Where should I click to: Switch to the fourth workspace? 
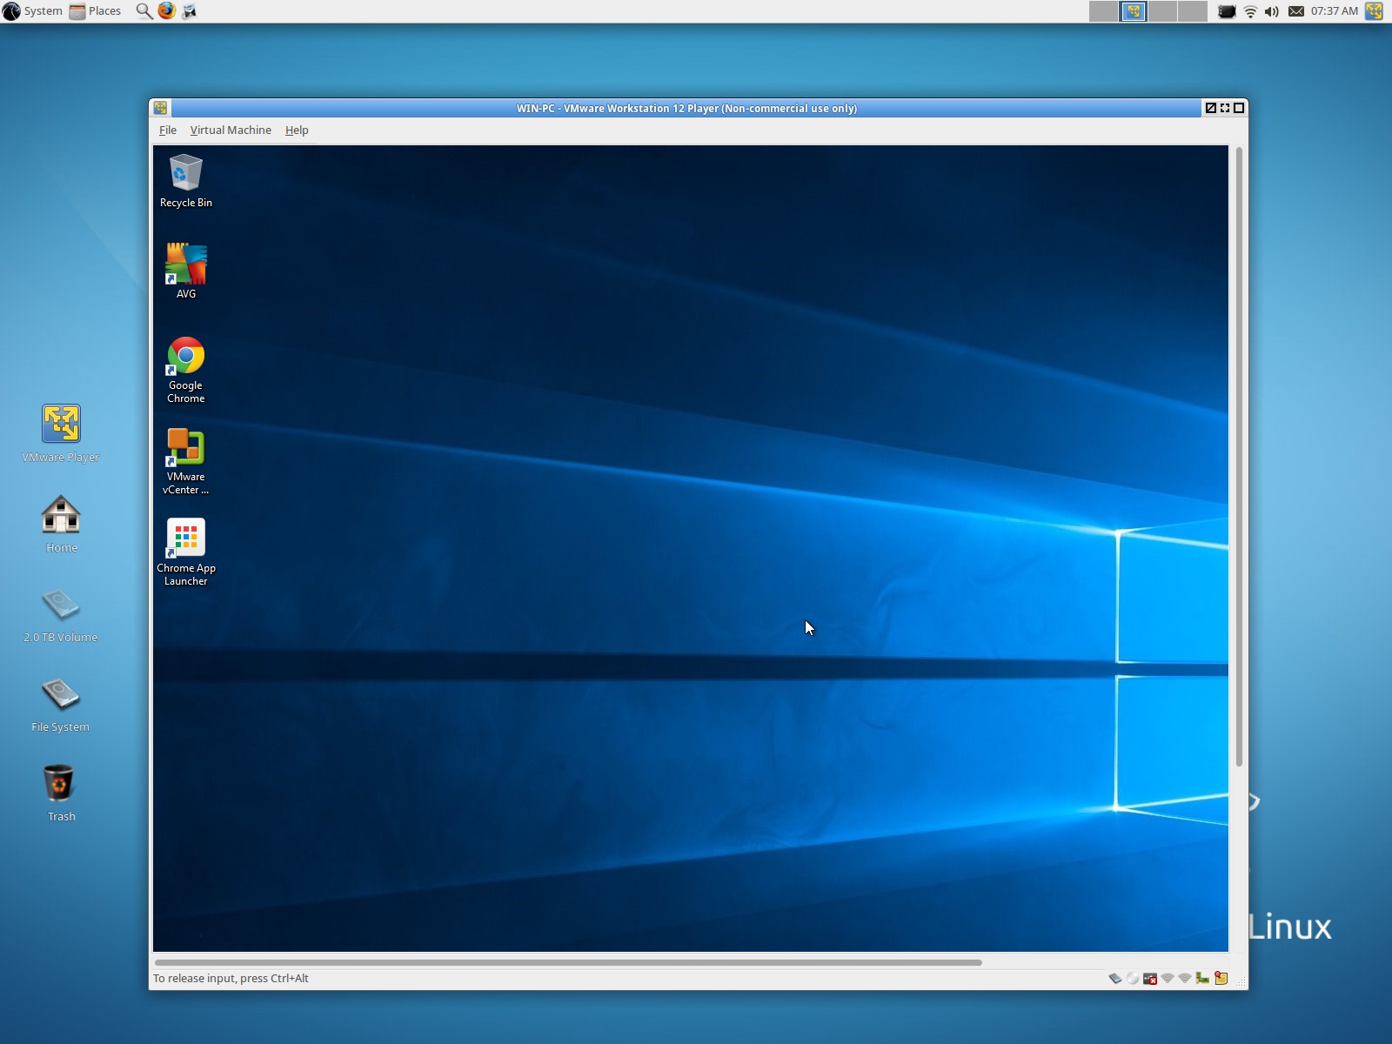point(1193,11)
